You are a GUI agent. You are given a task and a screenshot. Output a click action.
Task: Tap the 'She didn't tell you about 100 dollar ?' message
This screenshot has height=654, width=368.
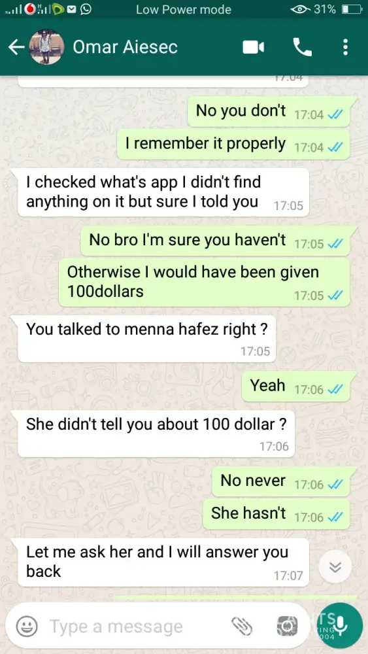point(156,434)
